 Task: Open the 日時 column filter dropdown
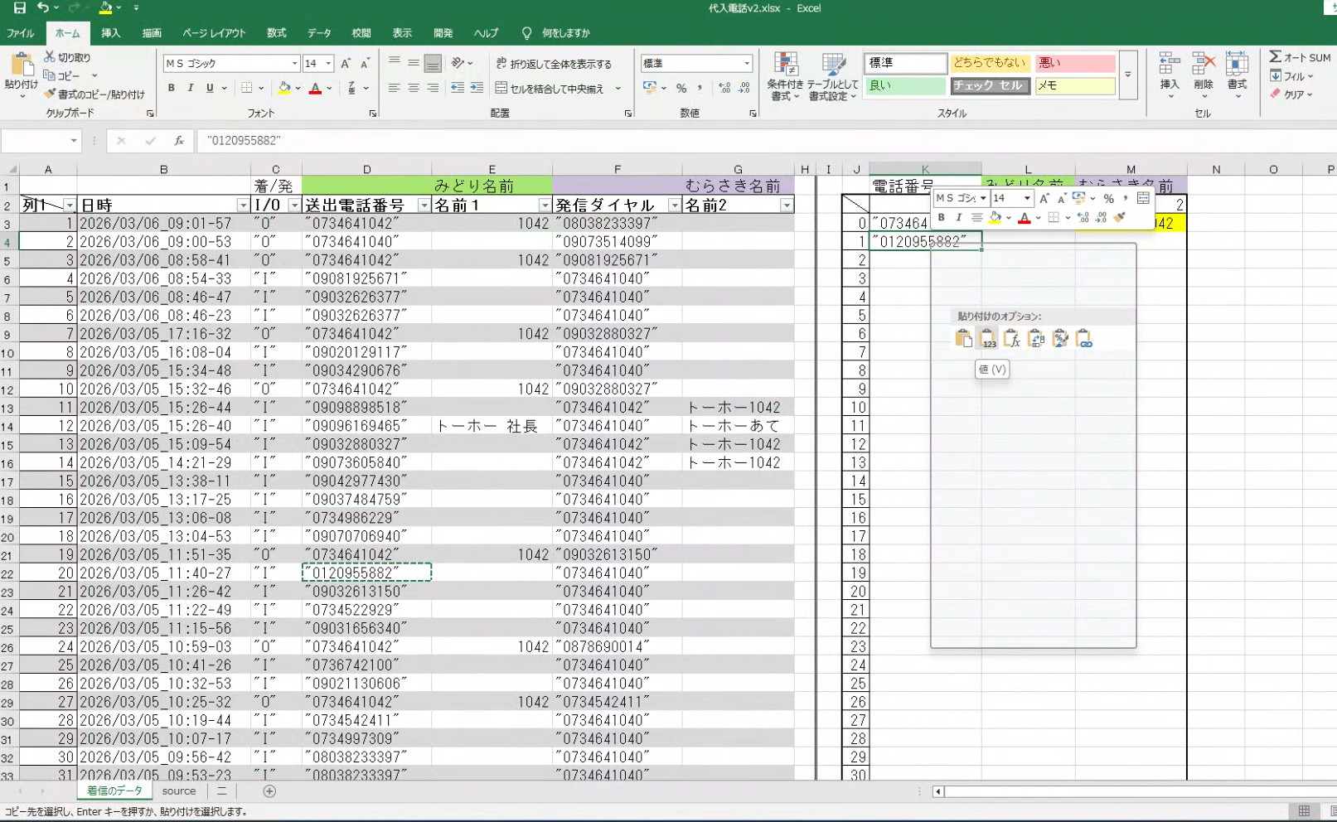(243, 205)
